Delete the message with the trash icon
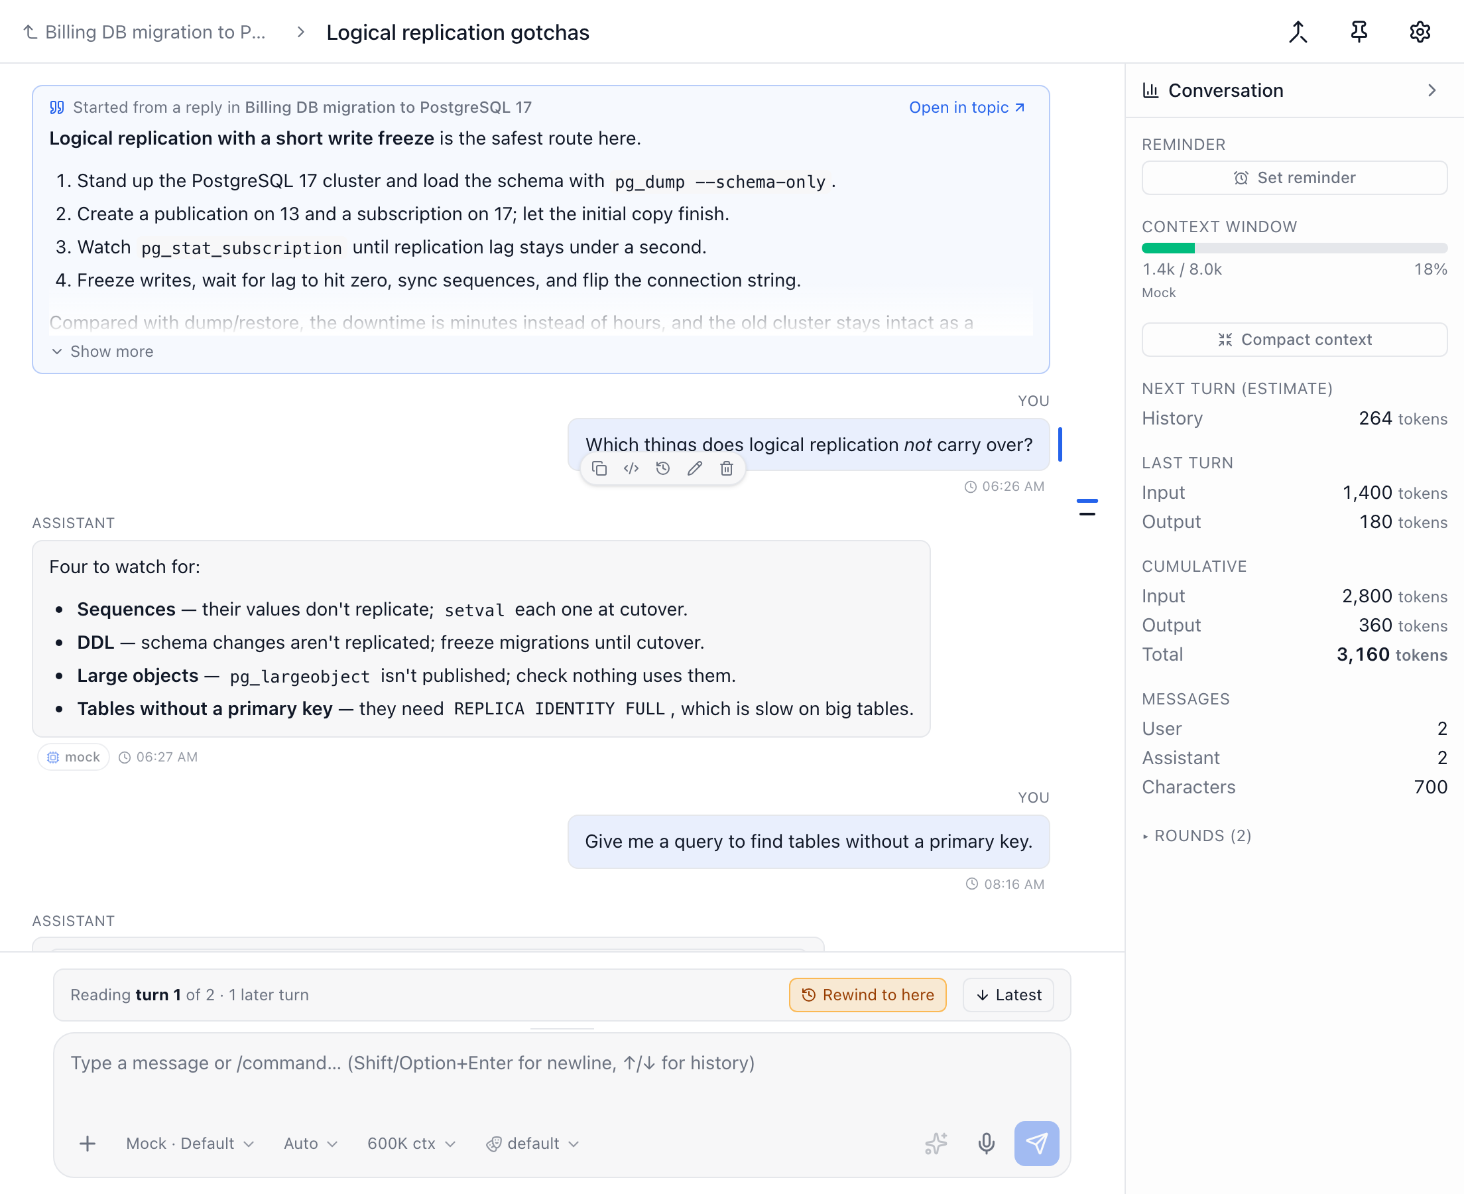 point(727,468)
